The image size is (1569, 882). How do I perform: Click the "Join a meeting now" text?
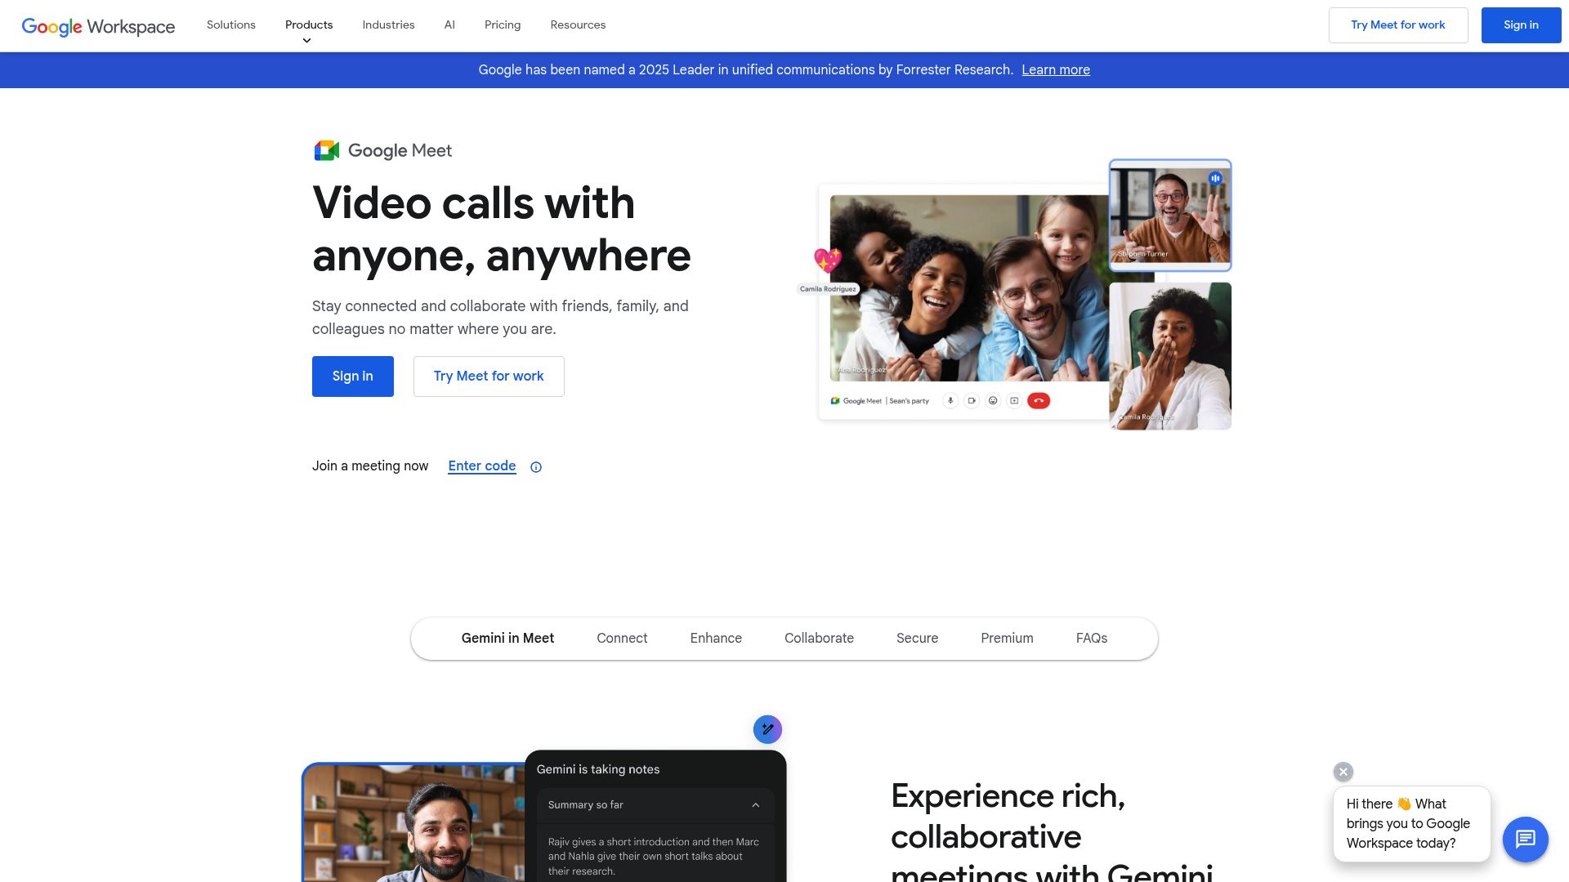point(370,466)
